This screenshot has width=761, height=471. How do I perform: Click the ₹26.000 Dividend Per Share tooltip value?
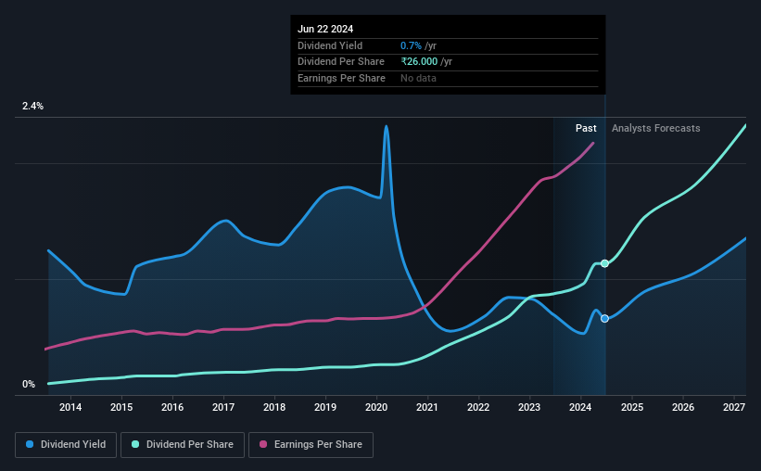(x=419, y=62)
